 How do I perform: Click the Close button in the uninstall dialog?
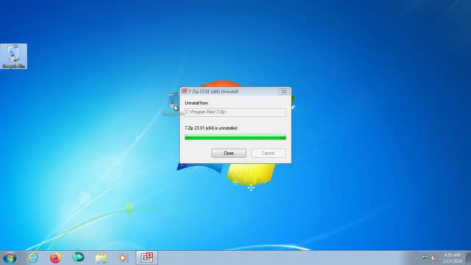click(229, 153)
